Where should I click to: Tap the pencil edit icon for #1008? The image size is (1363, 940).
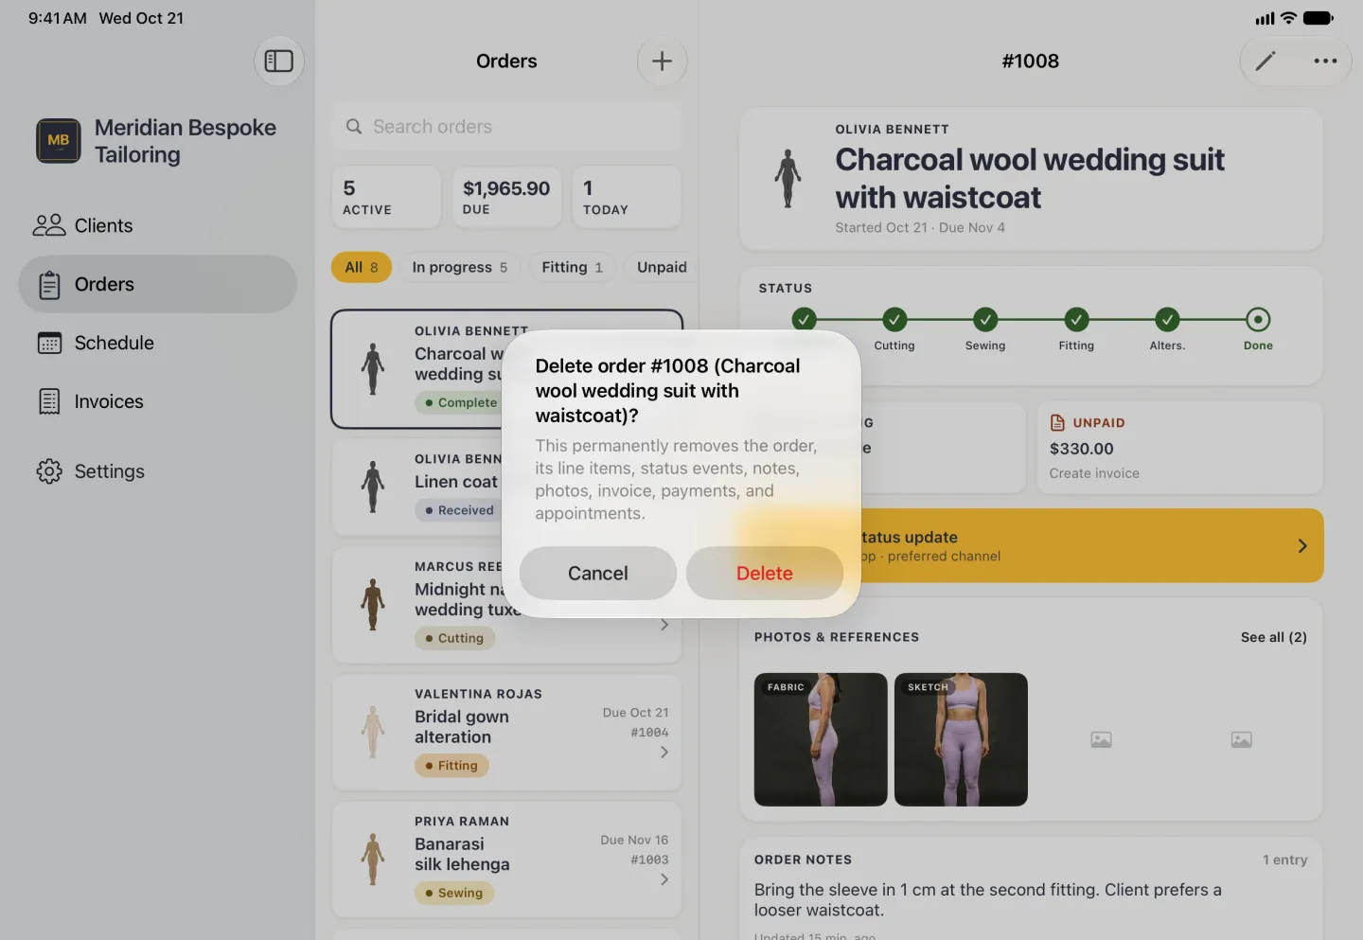pyautogui.click(x=1266, y=61)
